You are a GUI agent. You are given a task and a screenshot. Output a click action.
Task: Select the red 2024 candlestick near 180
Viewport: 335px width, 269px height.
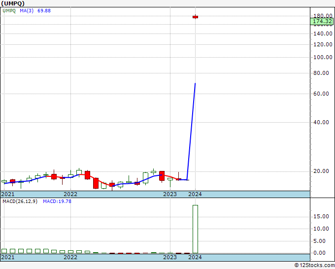(x=195, y=17)
